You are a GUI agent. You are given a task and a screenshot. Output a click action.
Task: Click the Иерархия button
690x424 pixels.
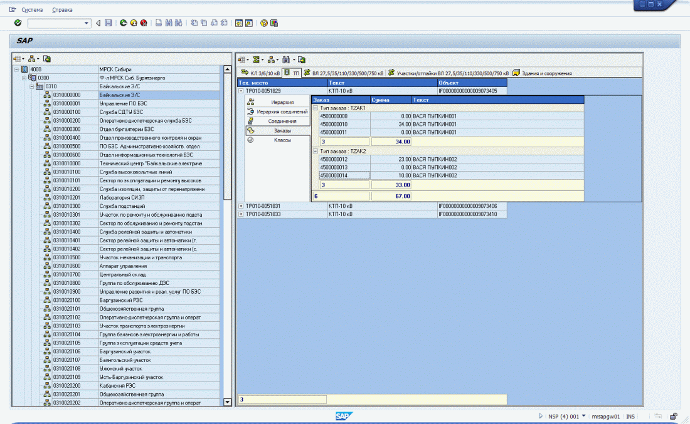(x=278, y=102)
